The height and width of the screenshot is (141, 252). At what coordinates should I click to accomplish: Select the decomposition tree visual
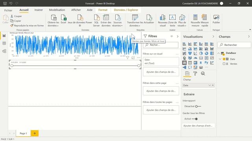[184, 67]
